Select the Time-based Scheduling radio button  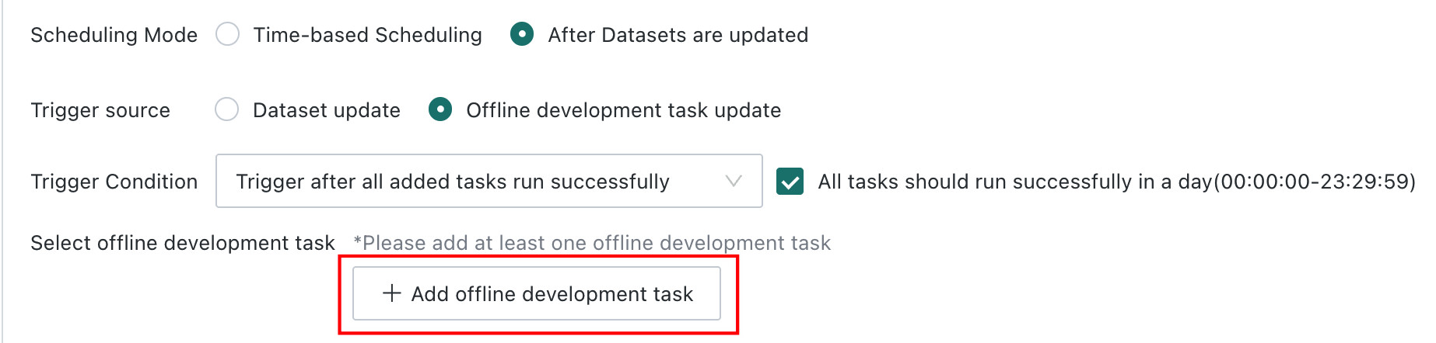click(227, 34)
